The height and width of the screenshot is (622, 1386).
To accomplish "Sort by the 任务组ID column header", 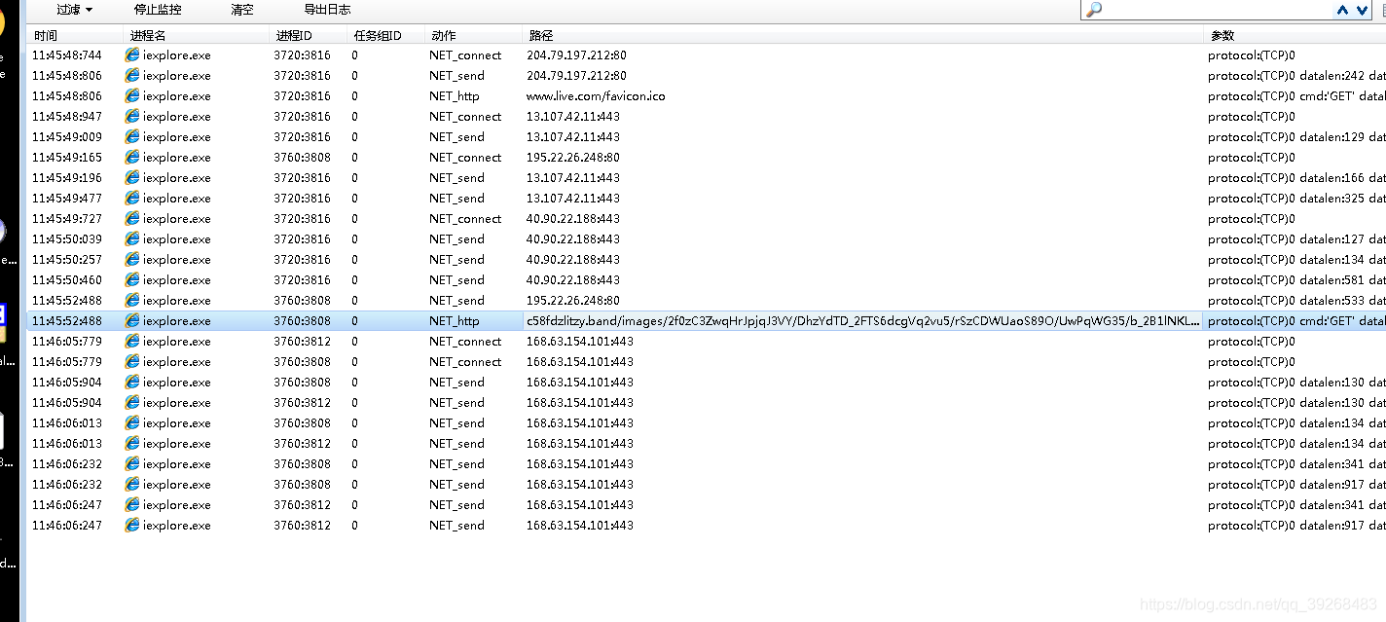I will pyautogui.click(x=385, y=35).
